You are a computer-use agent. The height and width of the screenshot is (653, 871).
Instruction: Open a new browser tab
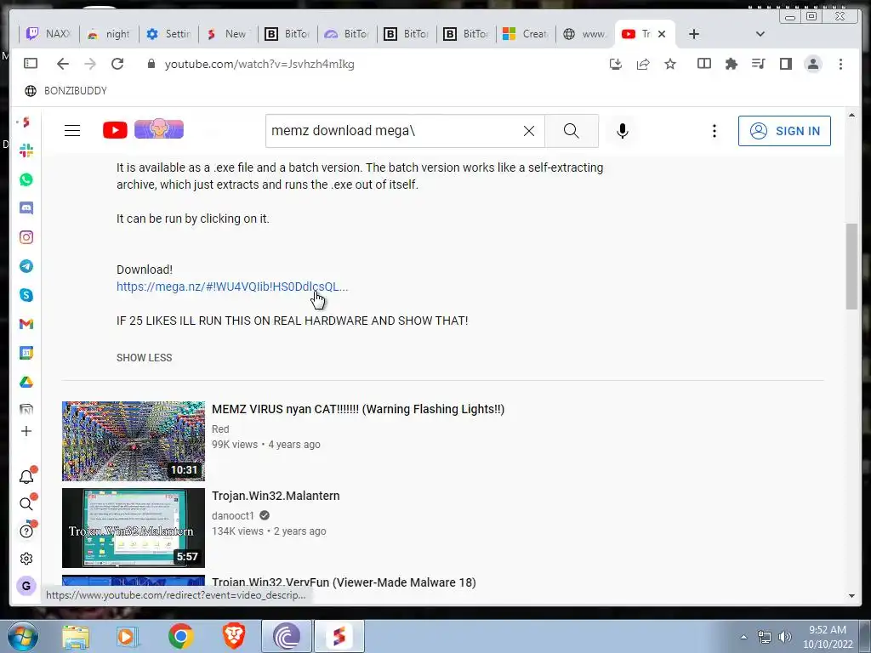(694, 34)
